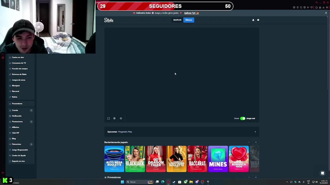
Task: Previous arrow in Proveedores carousel
Action: (x=249, y=177)
